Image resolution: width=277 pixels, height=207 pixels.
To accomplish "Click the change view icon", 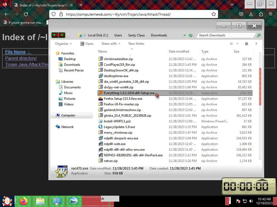I will tap(232, 44).
